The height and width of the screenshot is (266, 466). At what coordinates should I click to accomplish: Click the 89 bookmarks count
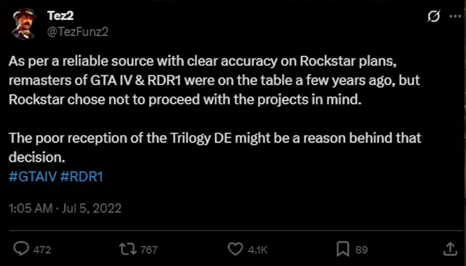(362, 250)
